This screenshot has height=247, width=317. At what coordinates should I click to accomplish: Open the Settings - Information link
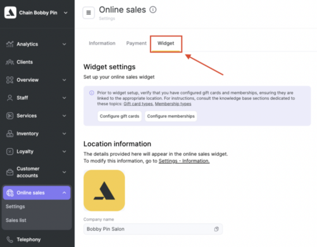[184, 161]
